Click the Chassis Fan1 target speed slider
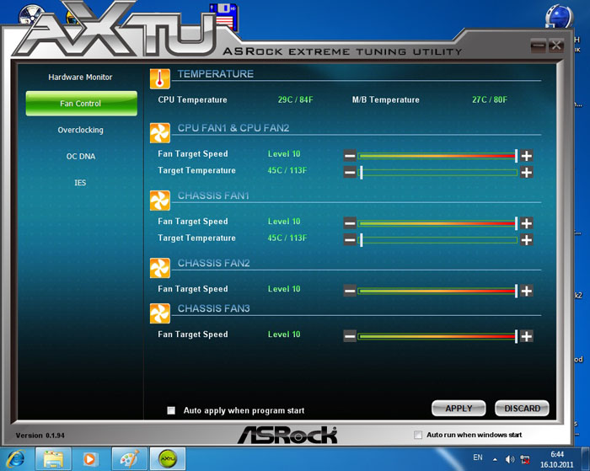590x471 pixels. (x=437, y=223)
